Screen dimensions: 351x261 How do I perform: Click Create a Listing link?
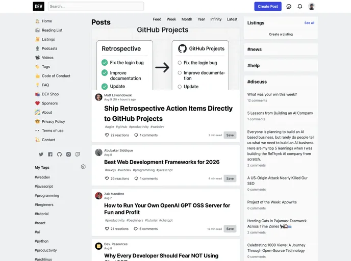281,34
